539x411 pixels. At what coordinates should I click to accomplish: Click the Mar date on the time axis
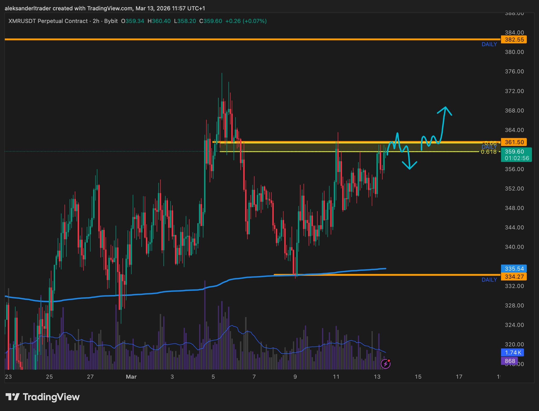click(x=131, y=377)
